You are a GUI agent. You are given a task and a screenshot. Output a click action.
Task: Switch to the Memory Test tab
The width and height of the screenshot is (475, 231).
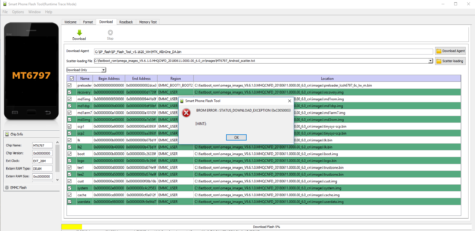click(148, 22)
